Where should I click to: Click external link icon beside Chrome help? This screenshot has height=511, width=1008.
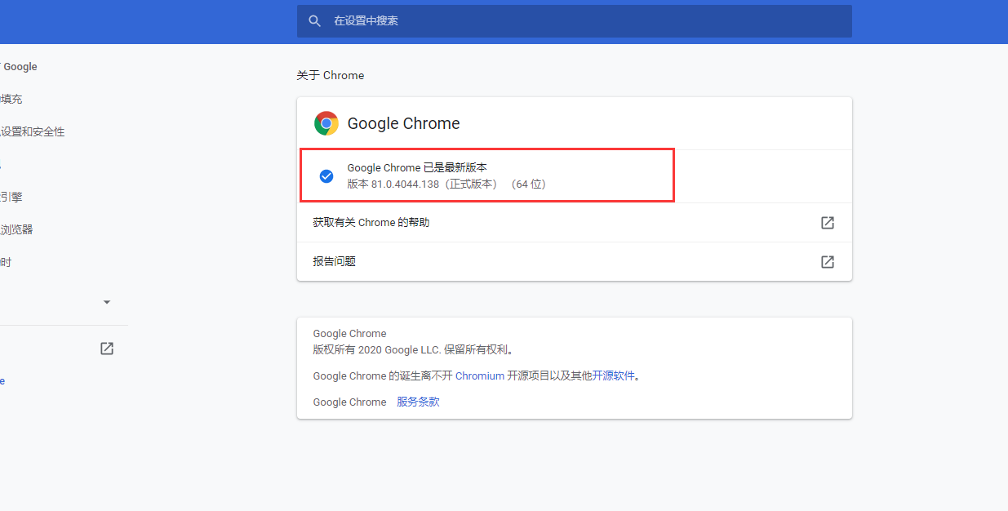[828, 223]
